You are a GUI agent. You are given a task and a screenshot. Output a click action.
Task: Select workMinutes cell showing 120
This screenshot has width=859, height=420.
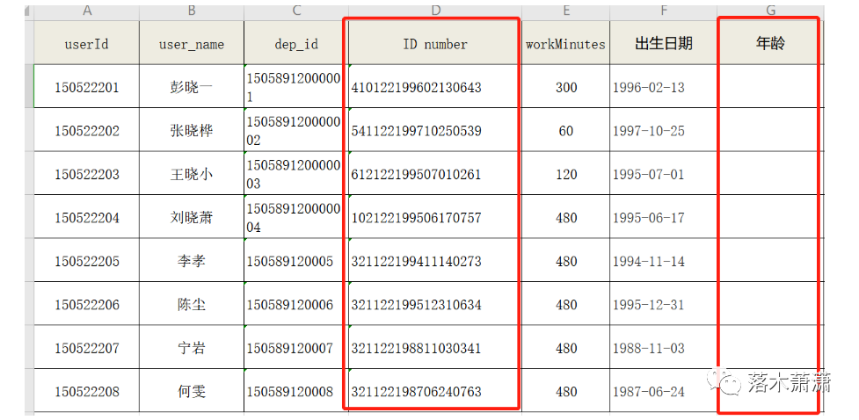click(566, 174)
